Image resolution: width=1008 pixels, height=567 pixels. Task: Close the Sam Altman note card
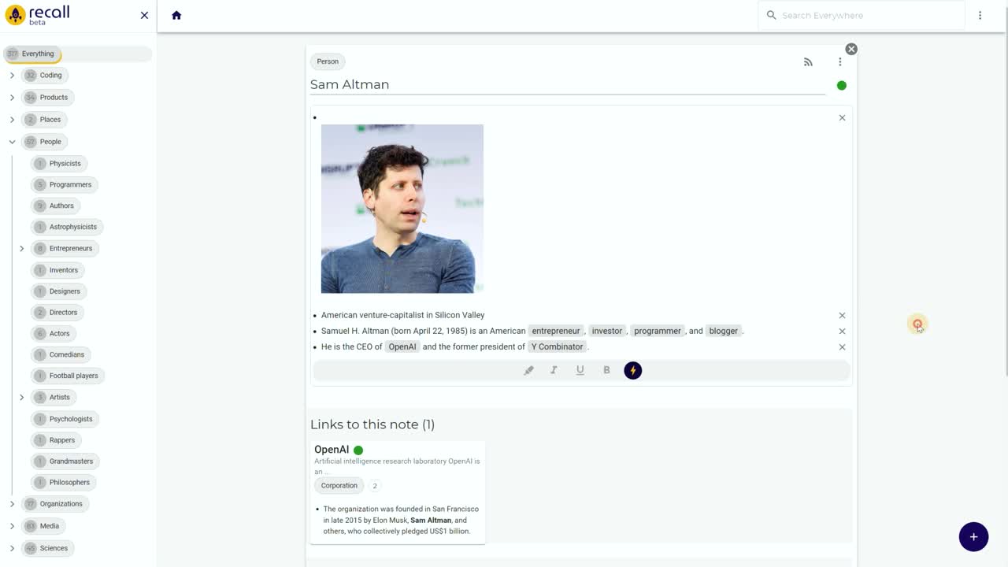tap(851, 49)
